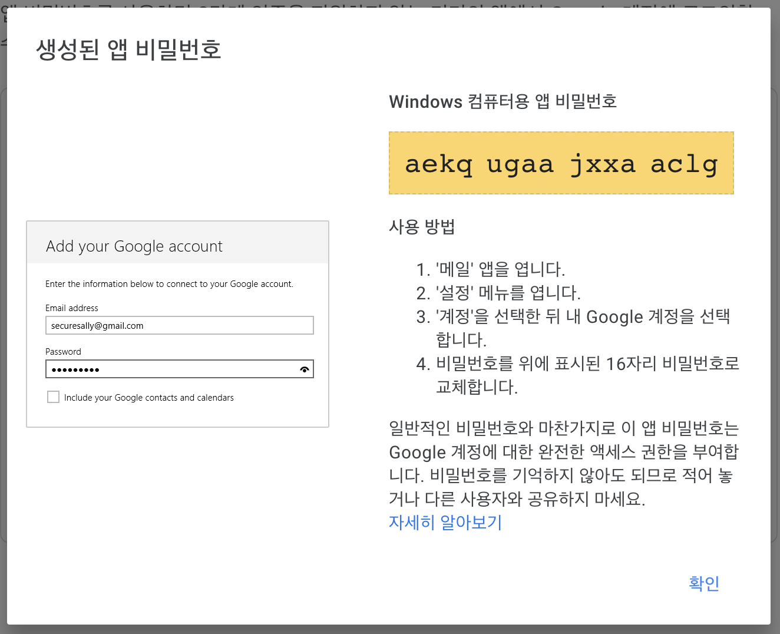This screenshot has width=780, height=634.
Task: Click the Email address label
Action: click(x=72, y=308)
